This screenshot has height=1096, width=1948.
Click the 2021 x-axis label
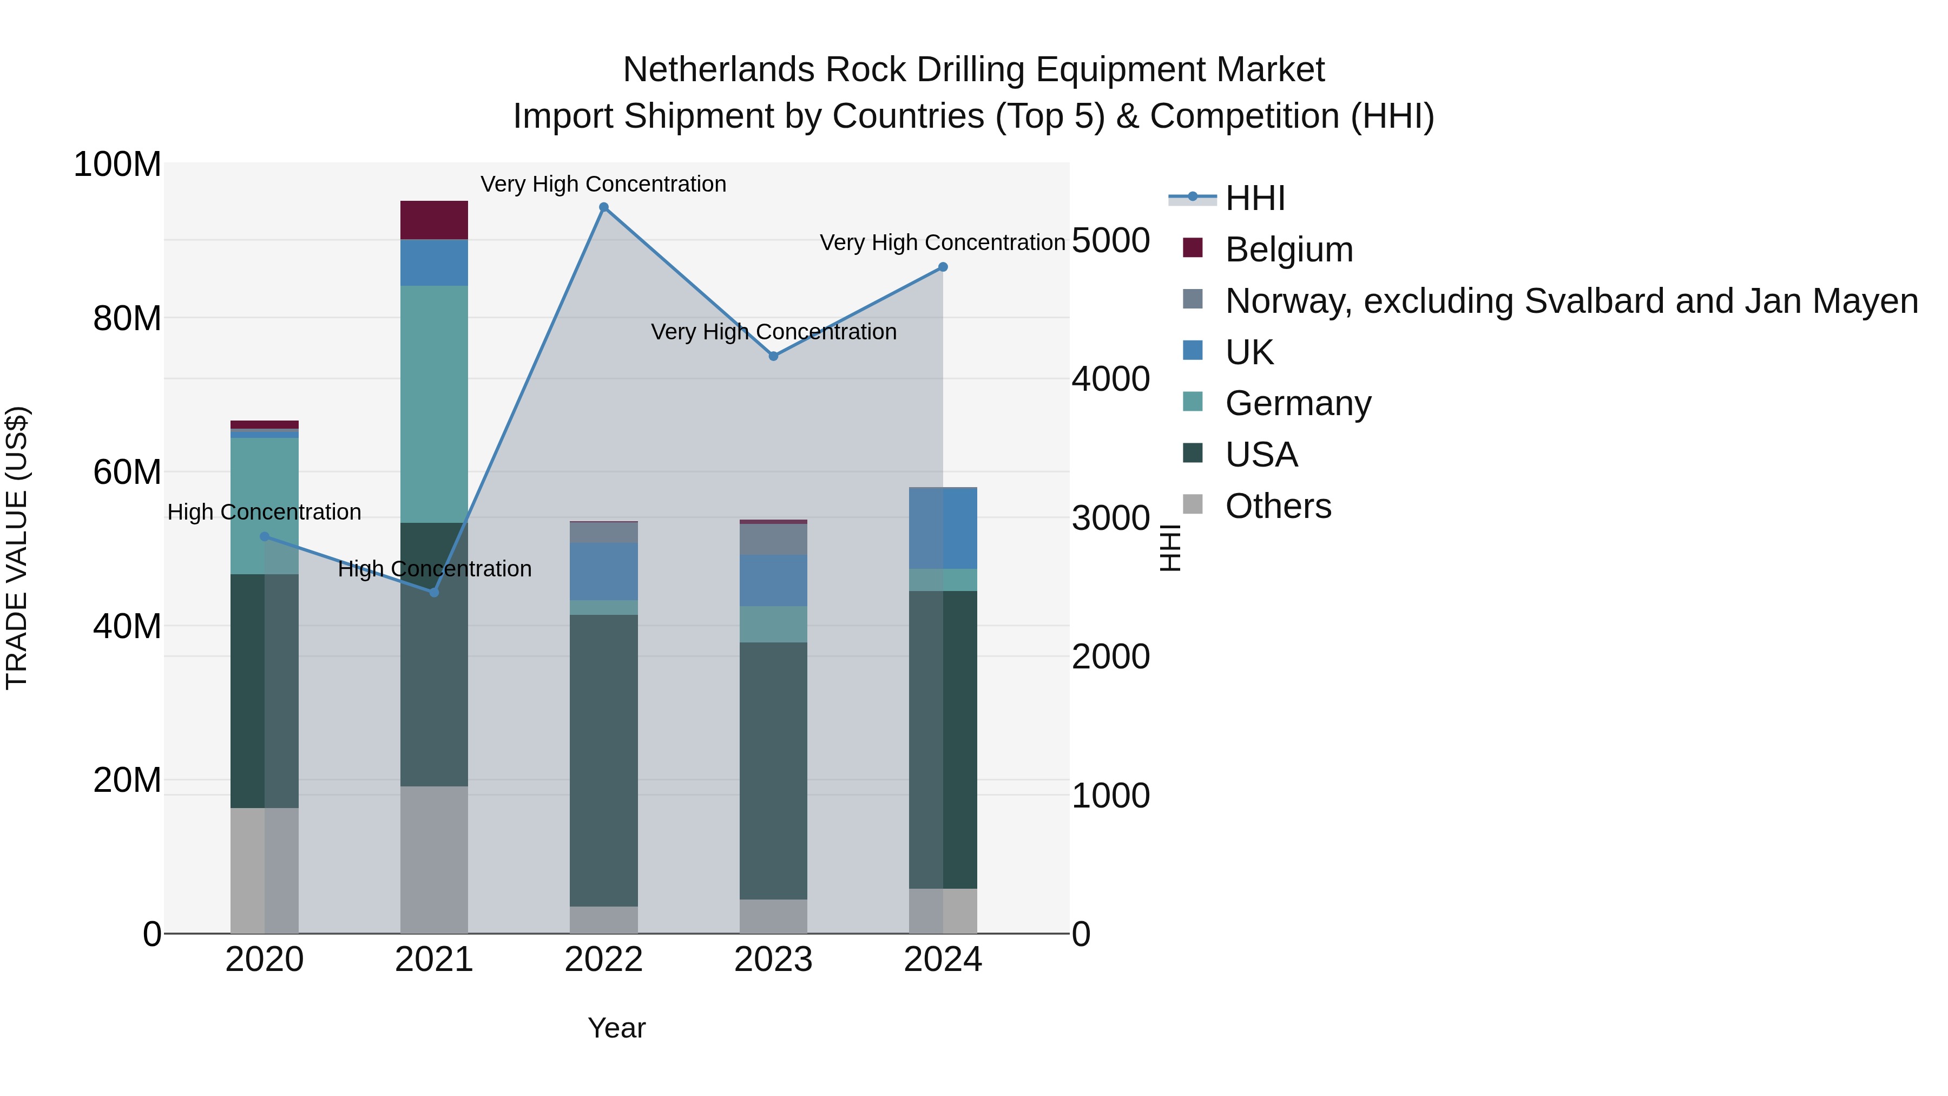pyautogui.click(x=434, y=960)
